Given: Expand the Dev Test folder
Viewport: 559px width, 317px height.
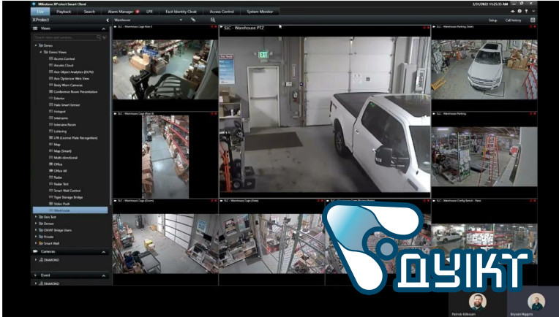Looking at the screenshot, I should pos(36,217).
